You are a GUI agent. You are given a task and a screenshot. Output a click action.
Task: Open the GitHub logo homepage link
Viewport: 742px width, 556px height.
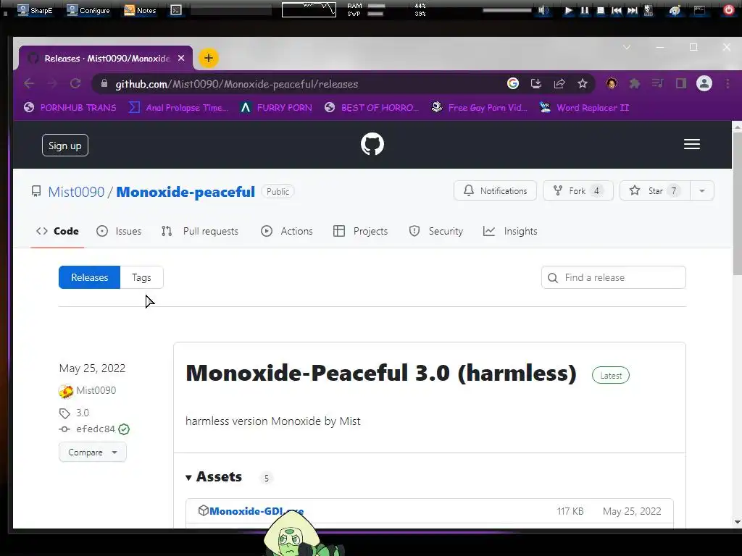[x=372, y=144]
